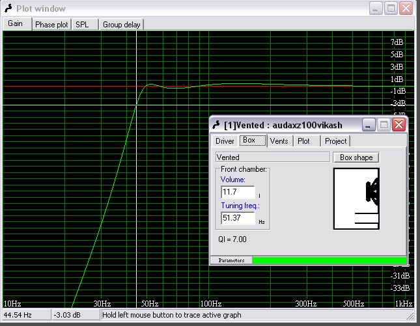Viewport: 420px width, 326px height.
Task: Click the Tuning freq. label
Action: tap(240, 206)
